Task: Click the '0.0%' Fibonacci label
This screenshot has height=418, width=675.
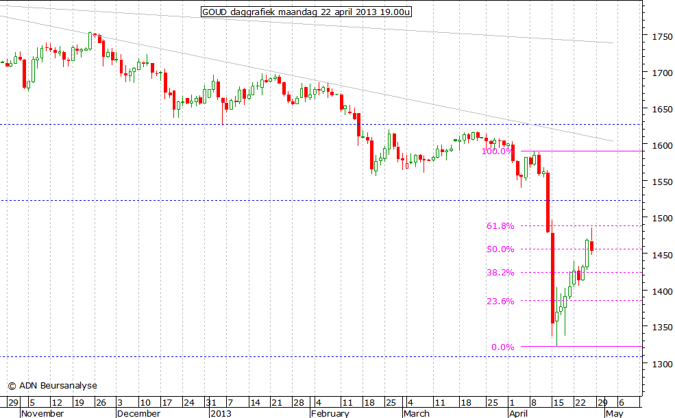Action: point(503,347)
